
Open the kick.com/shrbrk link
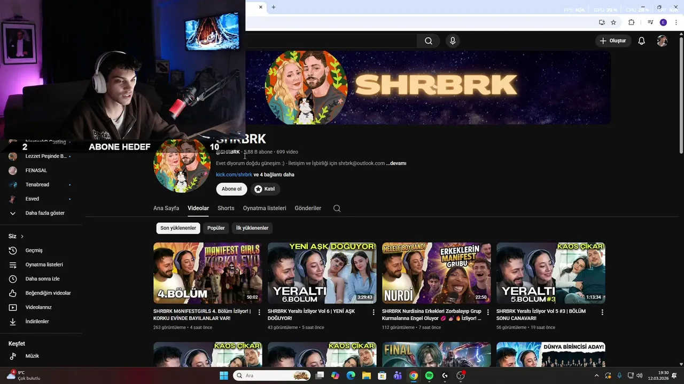click(x=234, y=174)
